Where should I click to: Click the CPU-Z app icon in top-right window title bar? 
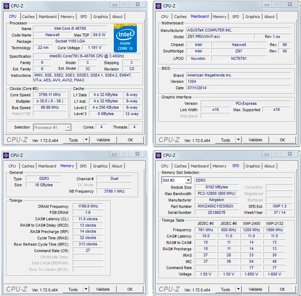point(158,6)
